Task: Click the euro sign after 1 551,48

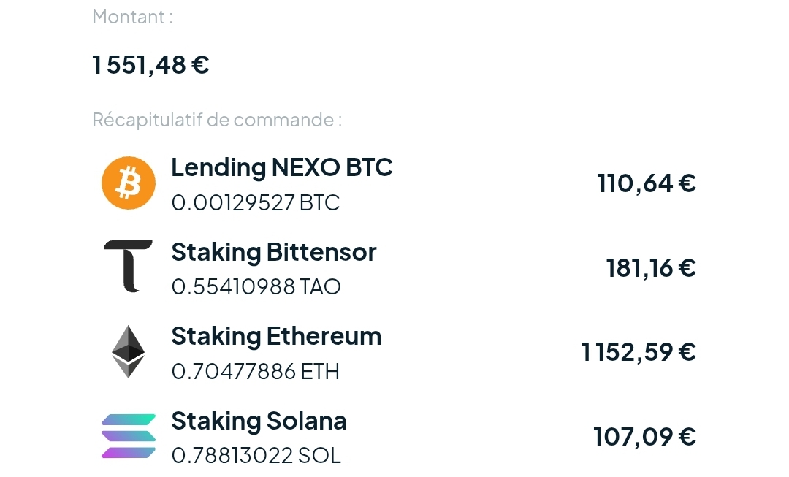Action: [200, 64]
